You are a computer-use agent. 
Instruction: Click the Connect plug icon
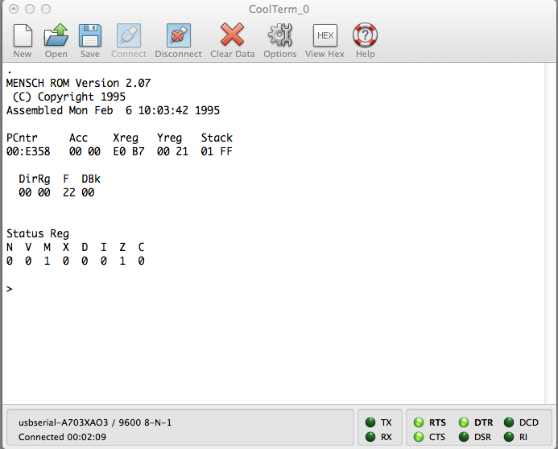(x=129, y=36)
